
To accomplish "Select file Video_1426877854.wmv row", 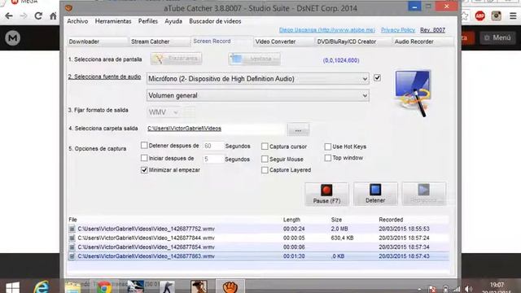I will coord(258,247).
